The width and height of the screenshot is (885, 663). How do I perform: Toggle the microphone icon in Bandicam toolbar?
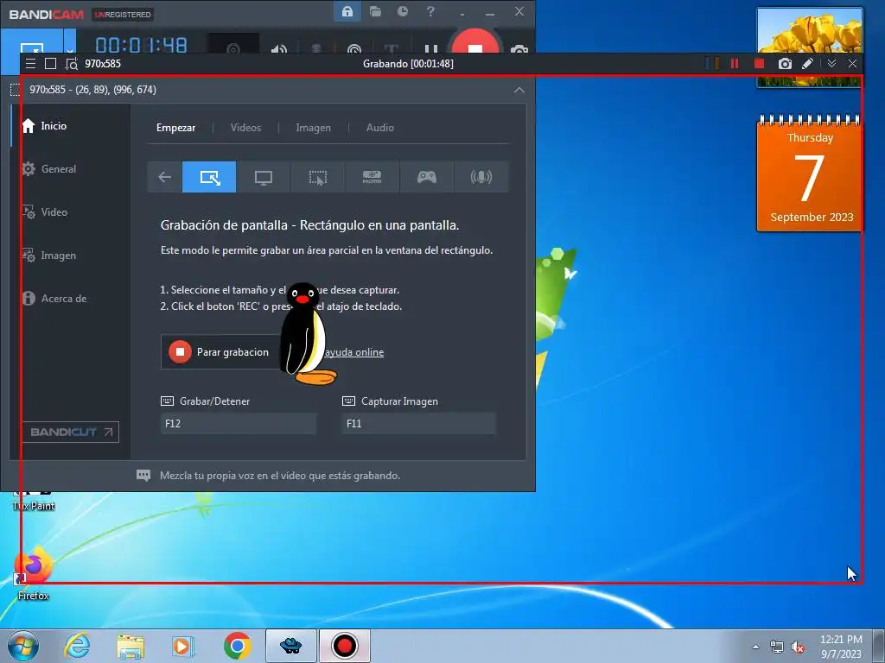(x=316, y=49)
